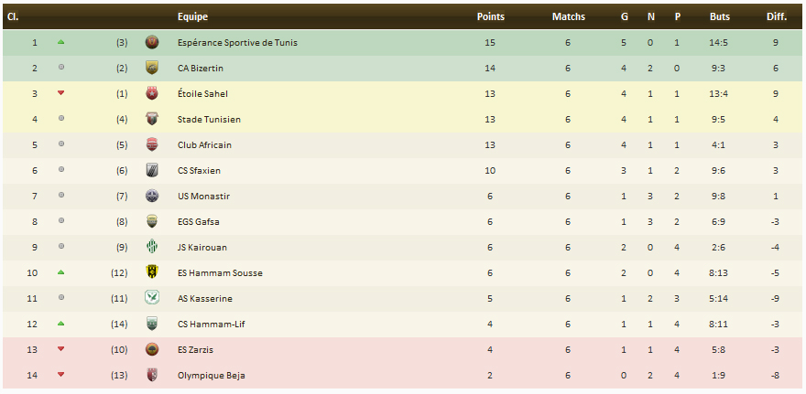The width and height of the screenshot is (806, 394).
Task: Click the Diff. column header
Action: tap(776, 16)
